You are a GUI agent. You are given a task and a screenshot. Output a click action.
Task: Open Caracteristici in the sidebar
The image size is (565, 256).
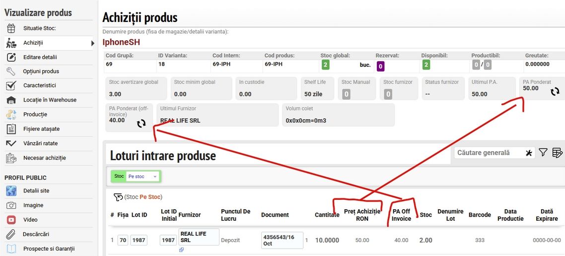click(39, 85)
